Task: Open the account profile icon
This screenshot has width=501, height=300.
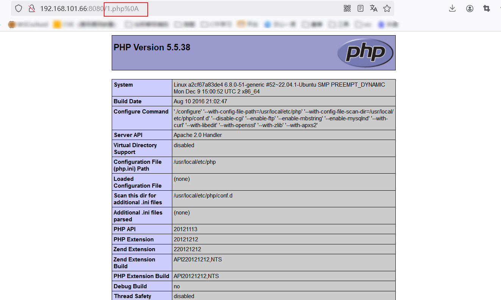Action: click(x=470, y=8)
